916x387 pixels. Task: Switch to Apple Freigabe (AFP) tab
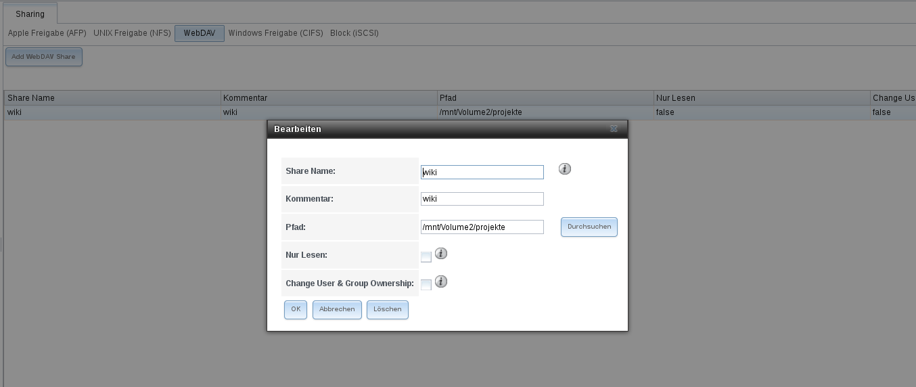click(x=47, y=33)
